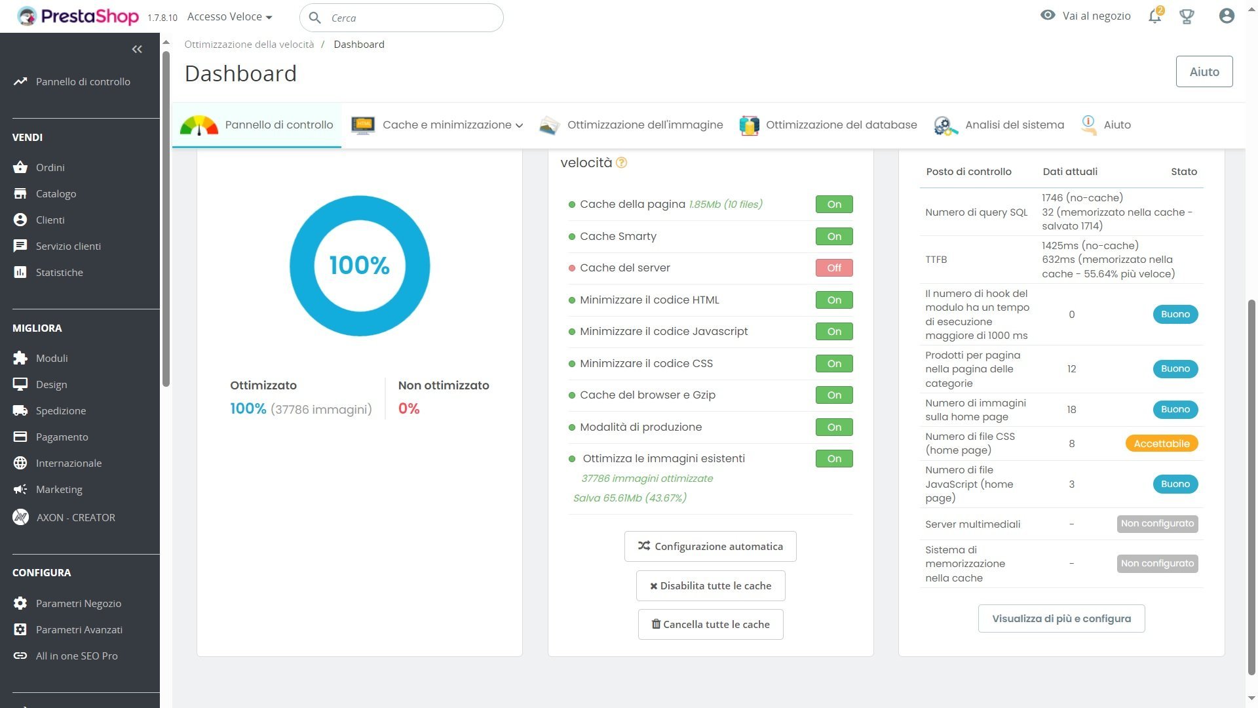Switch to Analisi del sistema tab
Image resolution: width=1258 pixels, height=708 pixels.
tap(1000, 125)
